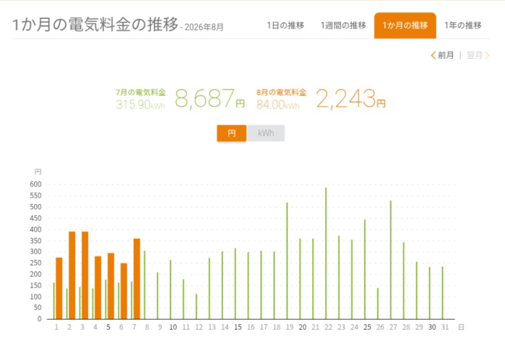Click the day 15 axis label

point(238,327)
